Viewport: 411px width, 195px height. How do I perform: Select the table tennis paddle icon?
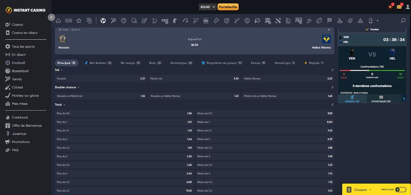154,21
